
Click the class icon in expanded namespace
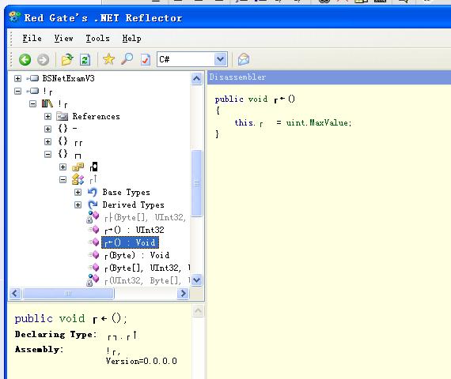click(78, 179)
